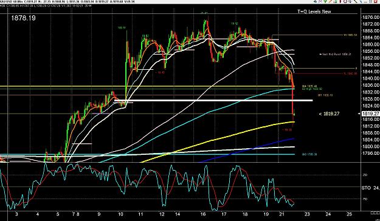
Task: Click date 23 on the time axis
Action: coord(307,214)
